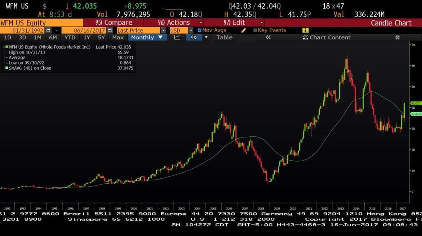Select the 6M range tab
Screen dimensions: 422x236
click(53, 37)
